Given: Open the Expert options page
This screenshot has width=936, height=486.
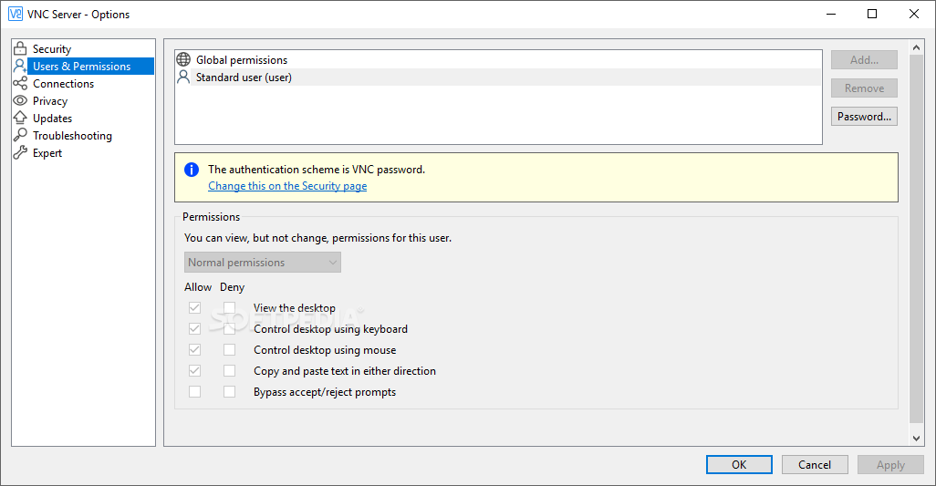Looking at the screenshot, I should pyautogui.click(x=47, y=153).
